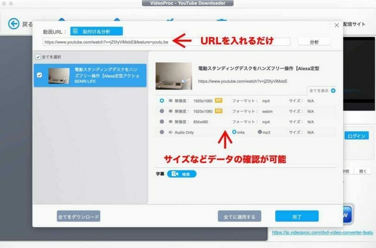Choose the m4a audio format
The image size is (376, 248).
(234, 132)
